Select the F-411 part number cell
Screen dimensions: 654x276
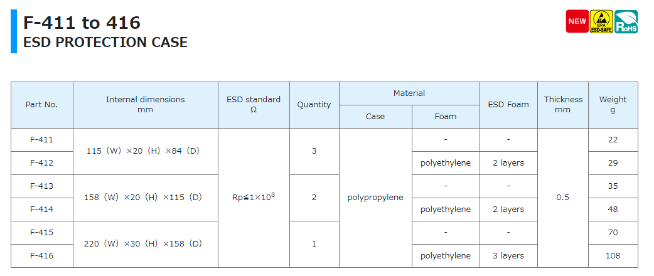coord(41,140)
